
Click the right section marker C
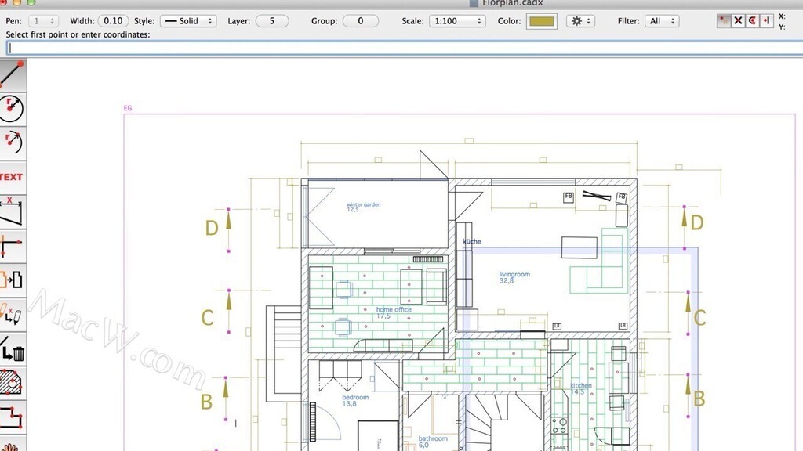point(699,318)
